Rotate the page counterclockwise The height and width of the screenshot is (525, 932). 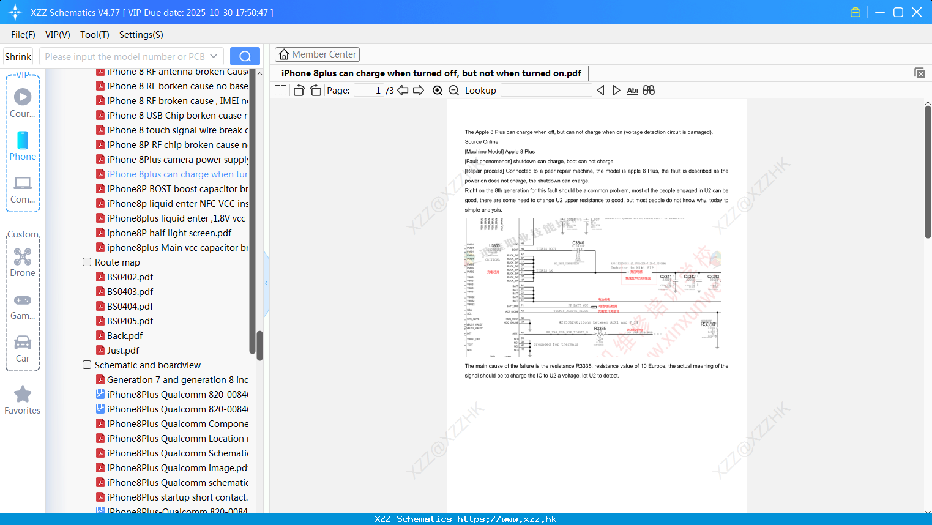pyautogui.click(x=299, y=91)
